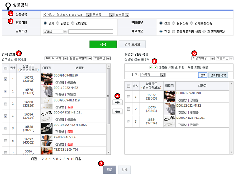Select the 진열안함 radio button
The height and width of the screenshot is (176, 235).
pyautogui.click(x=73, y=23)
